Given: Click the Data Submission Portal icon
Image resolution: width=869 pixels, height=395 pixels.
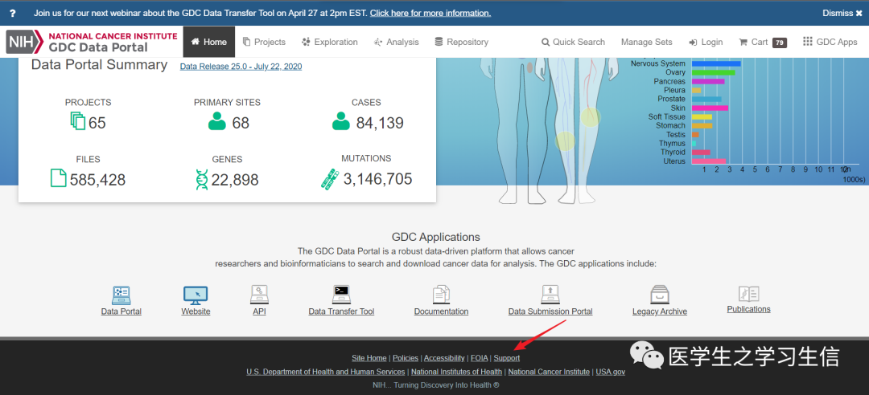Looking at the screenshot, I should click(x=550, y=295).
